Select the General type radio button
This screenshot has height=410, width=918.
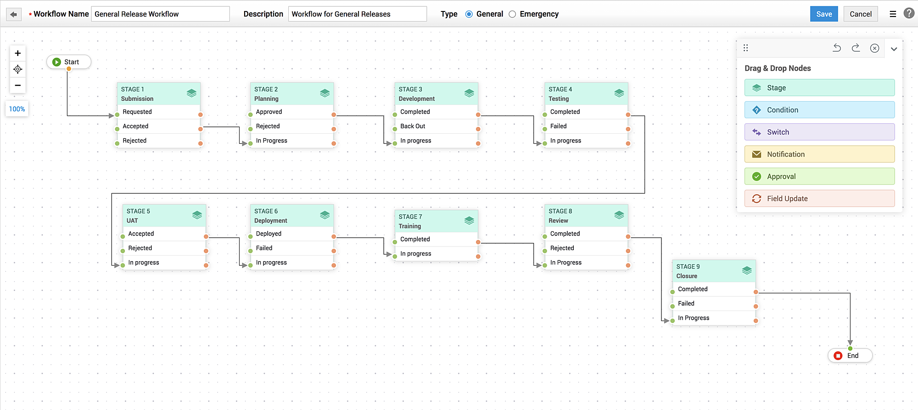point(469,14)
